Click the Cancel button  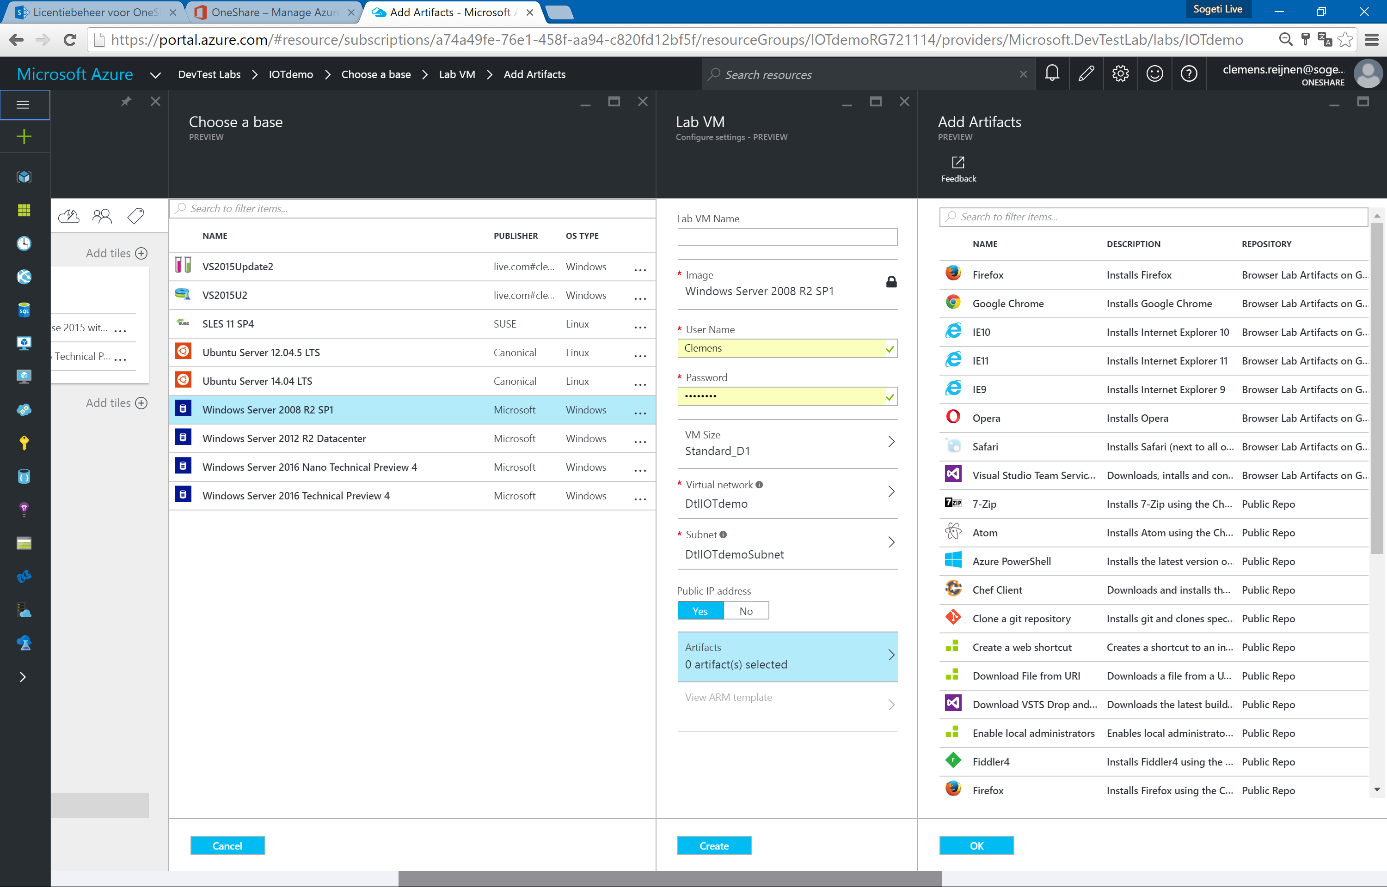click(x=227, y=845)
